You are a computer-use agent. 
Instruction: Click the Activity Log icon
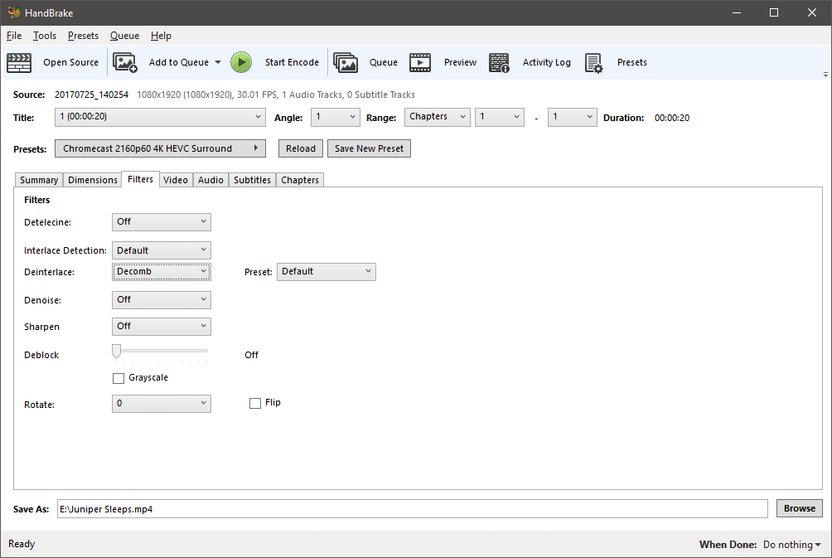499,63
